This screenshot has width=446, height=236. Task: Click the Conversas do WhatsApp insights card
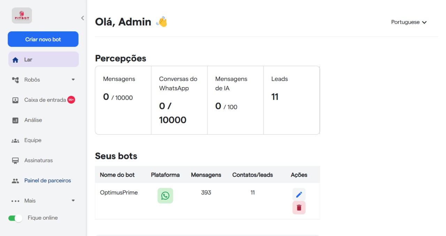[x=179, y=100]
